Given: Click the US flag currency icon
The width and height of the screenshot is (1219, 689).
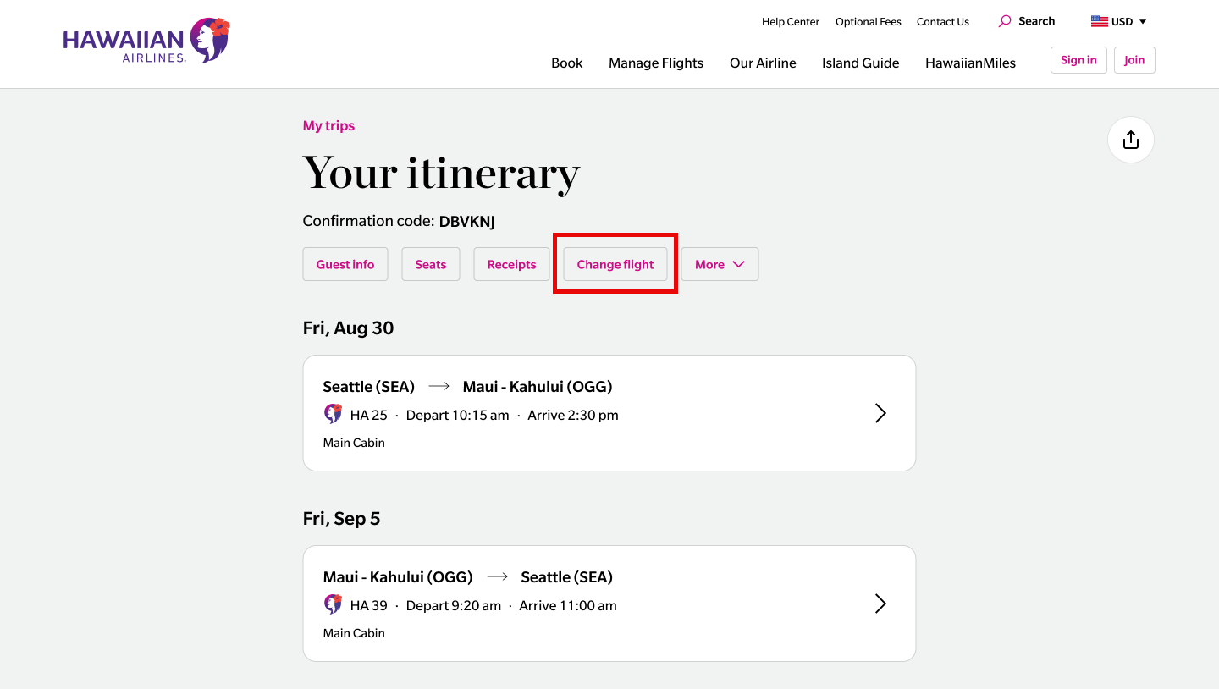Looking at the screenshot, I should [x=1099, y=22].
